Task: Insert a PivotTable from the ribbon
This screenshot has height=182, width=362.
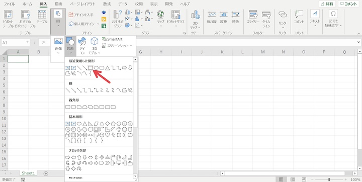Action: tap(8, 19)
